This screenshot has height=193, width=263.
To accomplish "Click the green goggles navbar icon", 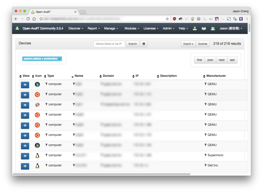I will 204,28.
